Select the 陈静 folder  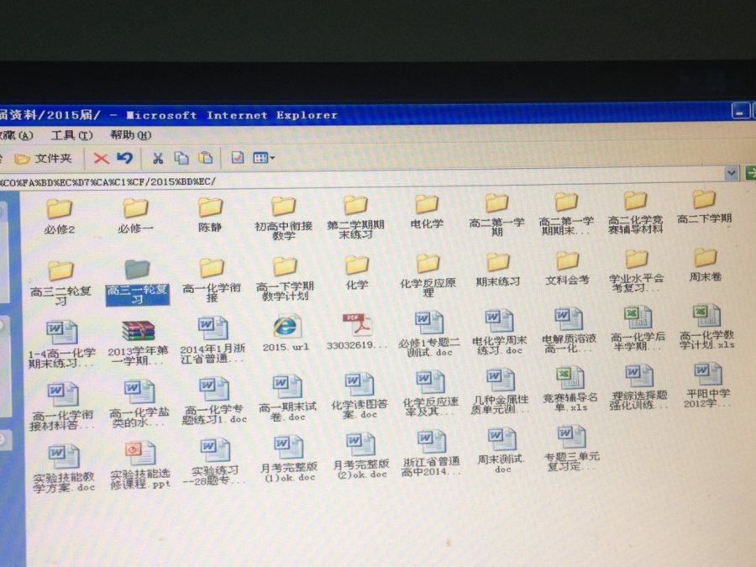210,214
